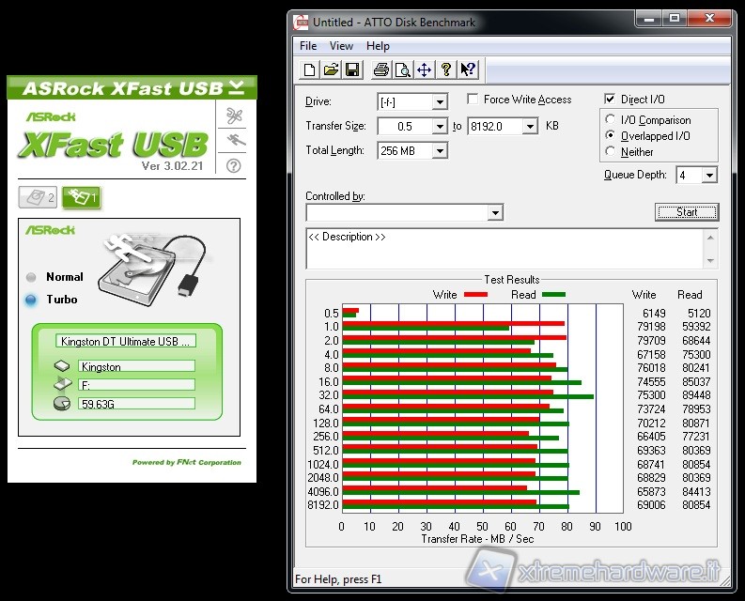Open the File menu
Viewport: 745px width, 601px height.
[x=308, y=46]
